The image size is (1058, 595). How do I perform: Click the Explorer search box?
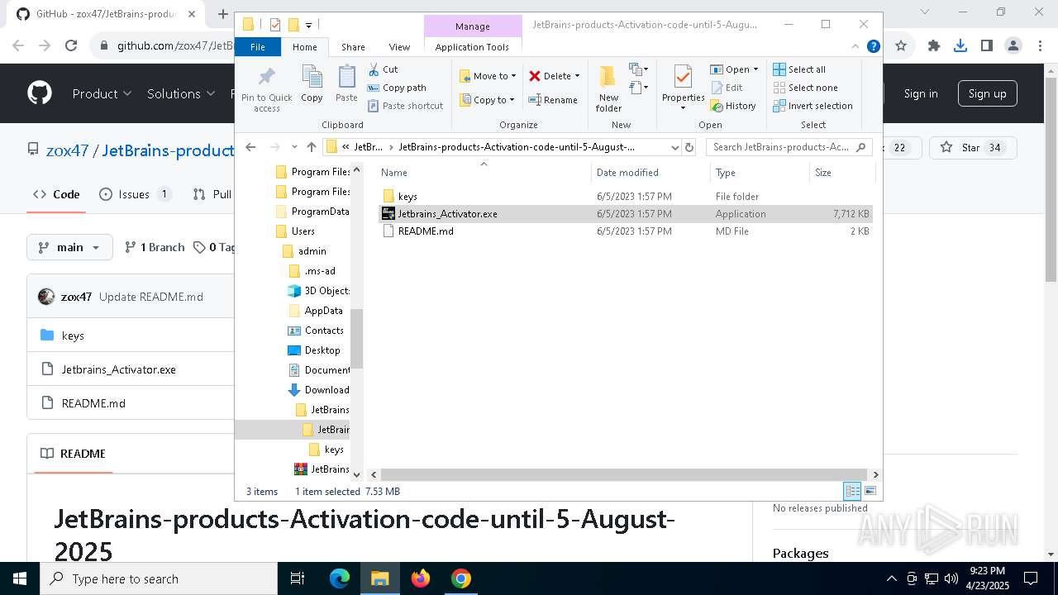click(789, 147)
